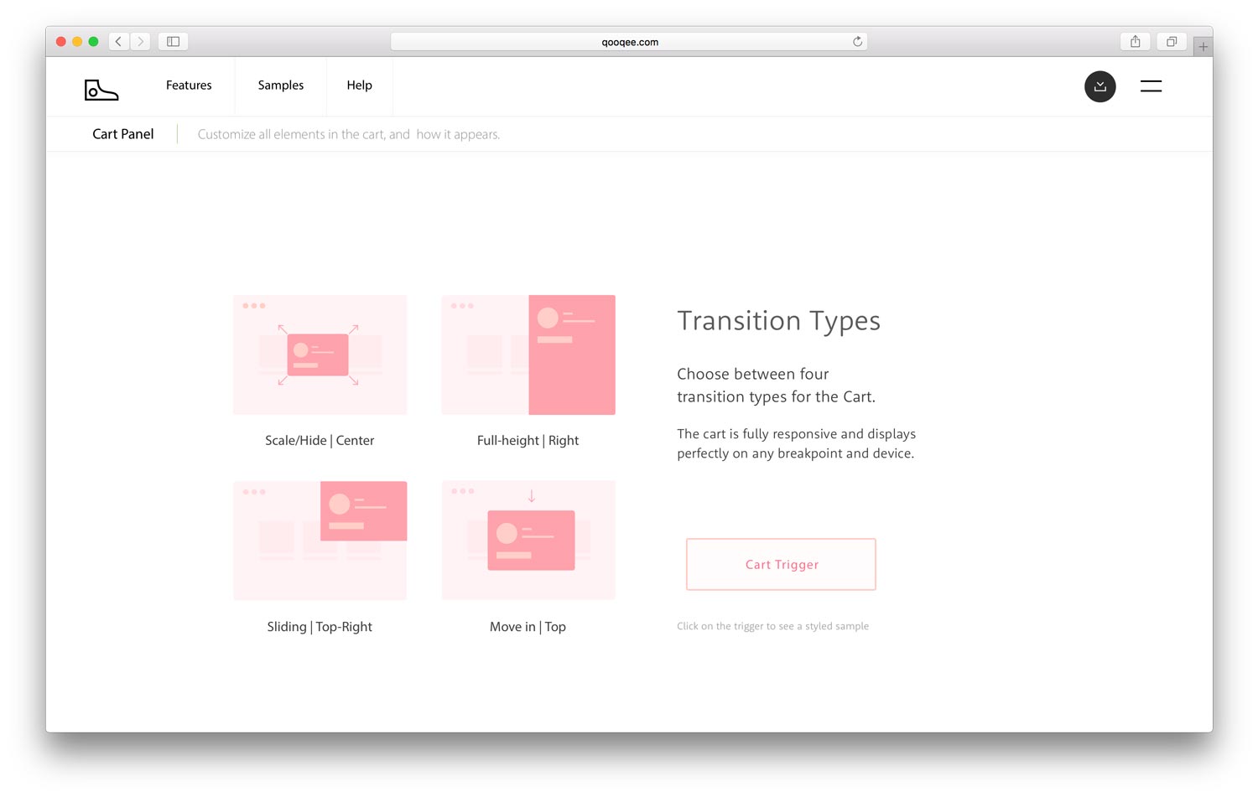Reload the page with the refresh icon

[x=857, y=41]
